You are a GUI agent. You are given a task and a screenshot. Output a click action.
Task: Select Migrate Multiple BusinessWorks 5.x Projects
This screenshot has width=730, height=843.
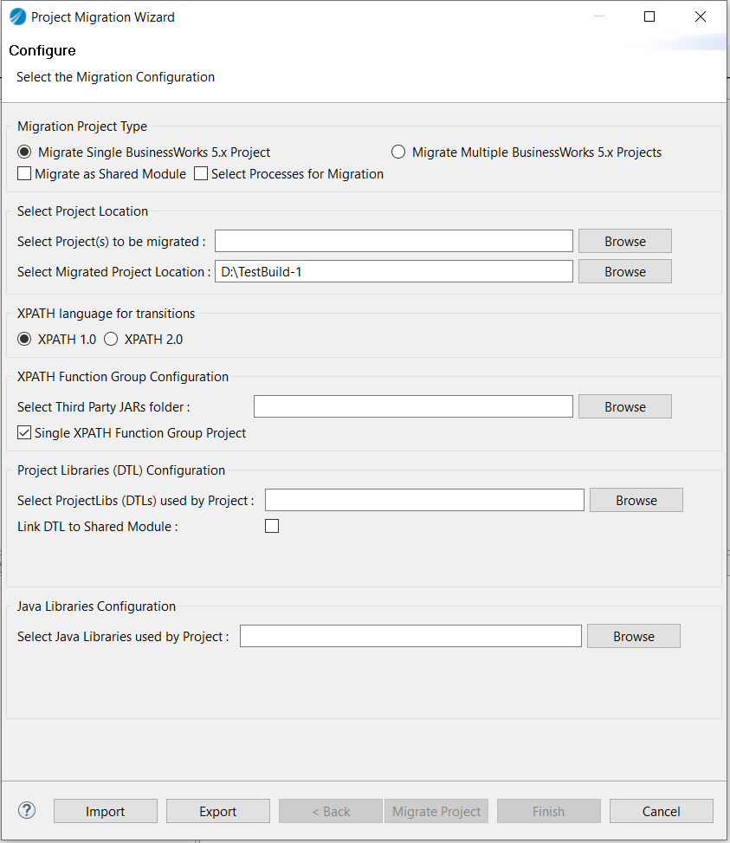(x=398, y=152)
